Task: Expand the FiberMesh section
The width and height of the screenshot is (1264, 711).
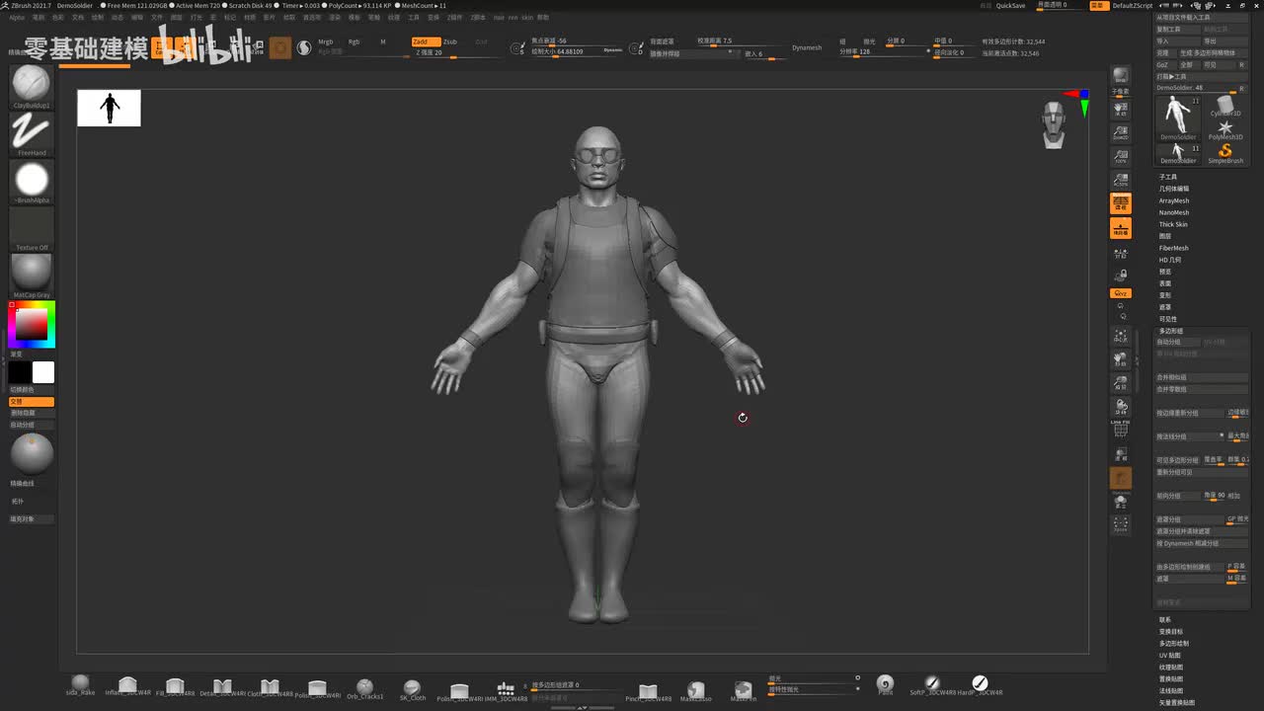Action: tap(1174, 248)
